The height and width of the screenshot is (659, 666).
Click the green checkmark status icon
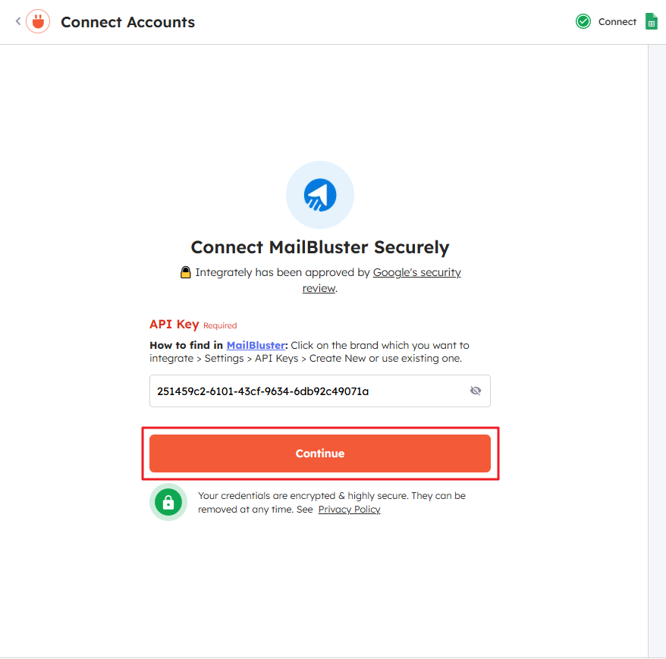coord(583,22)
